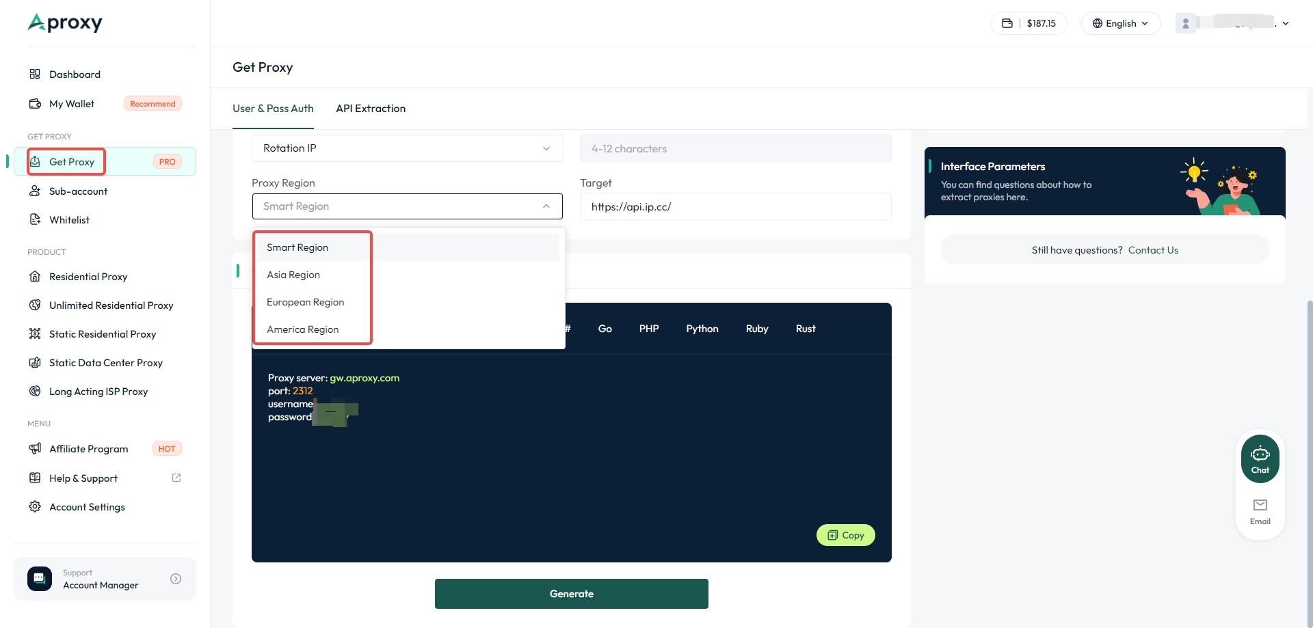Click the 4-12 characters input field
1313x628 pixels.
click(x=736, y=148)
